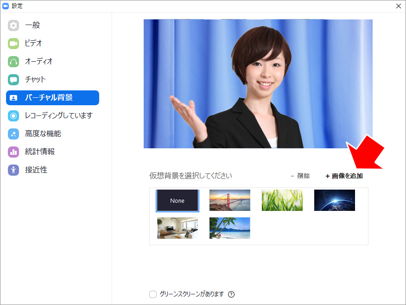Image resolution: width=406 pixels, height=305 pixels.
Task: Choose the Earth from space background
Action: click(334, 200)
